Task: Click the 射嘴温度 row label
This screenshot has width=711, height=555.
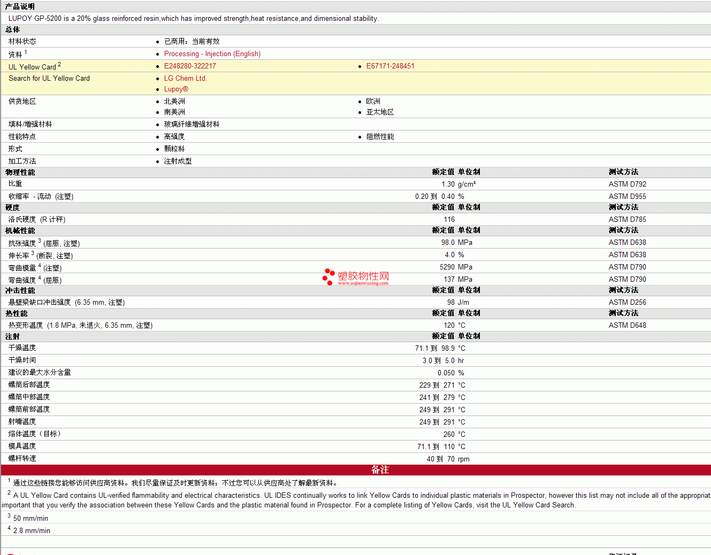Action: click(22, 422)
